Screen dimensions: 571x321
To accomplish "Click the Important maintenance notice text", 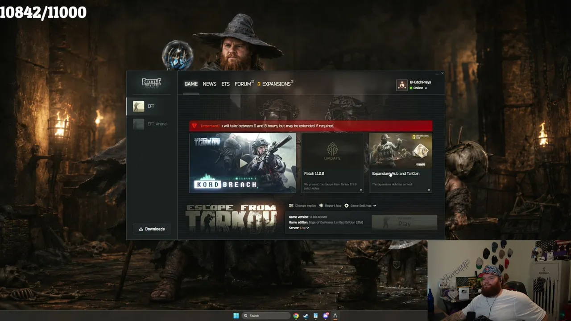I will tap(277, 126).
